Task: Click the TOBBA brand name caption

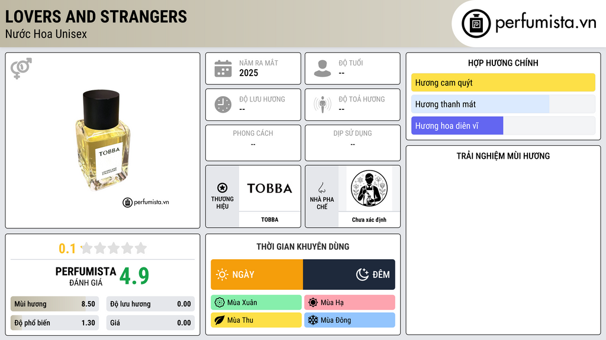Action: [x=269, y=220]
